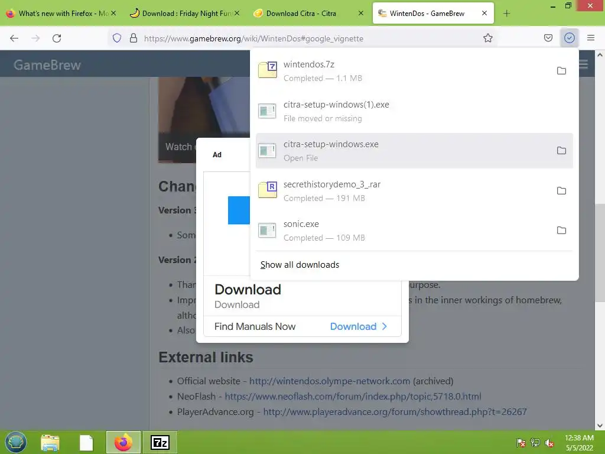This screenshot has width=605, height=454.
Task: Click Find Manuals Now in the ad
Action: 255,326
